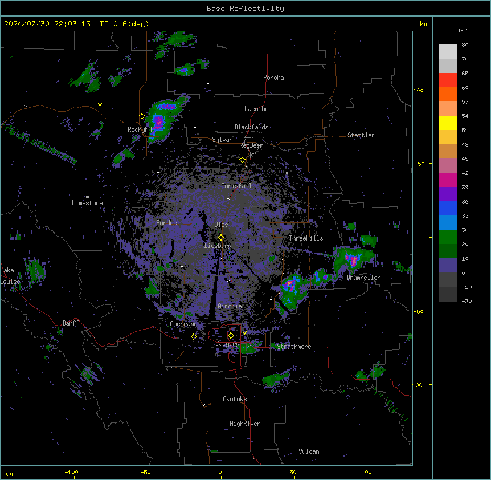Click the storm cell east of RockyMH
This screenshot has width=491, height=480.
coord(159,121)
